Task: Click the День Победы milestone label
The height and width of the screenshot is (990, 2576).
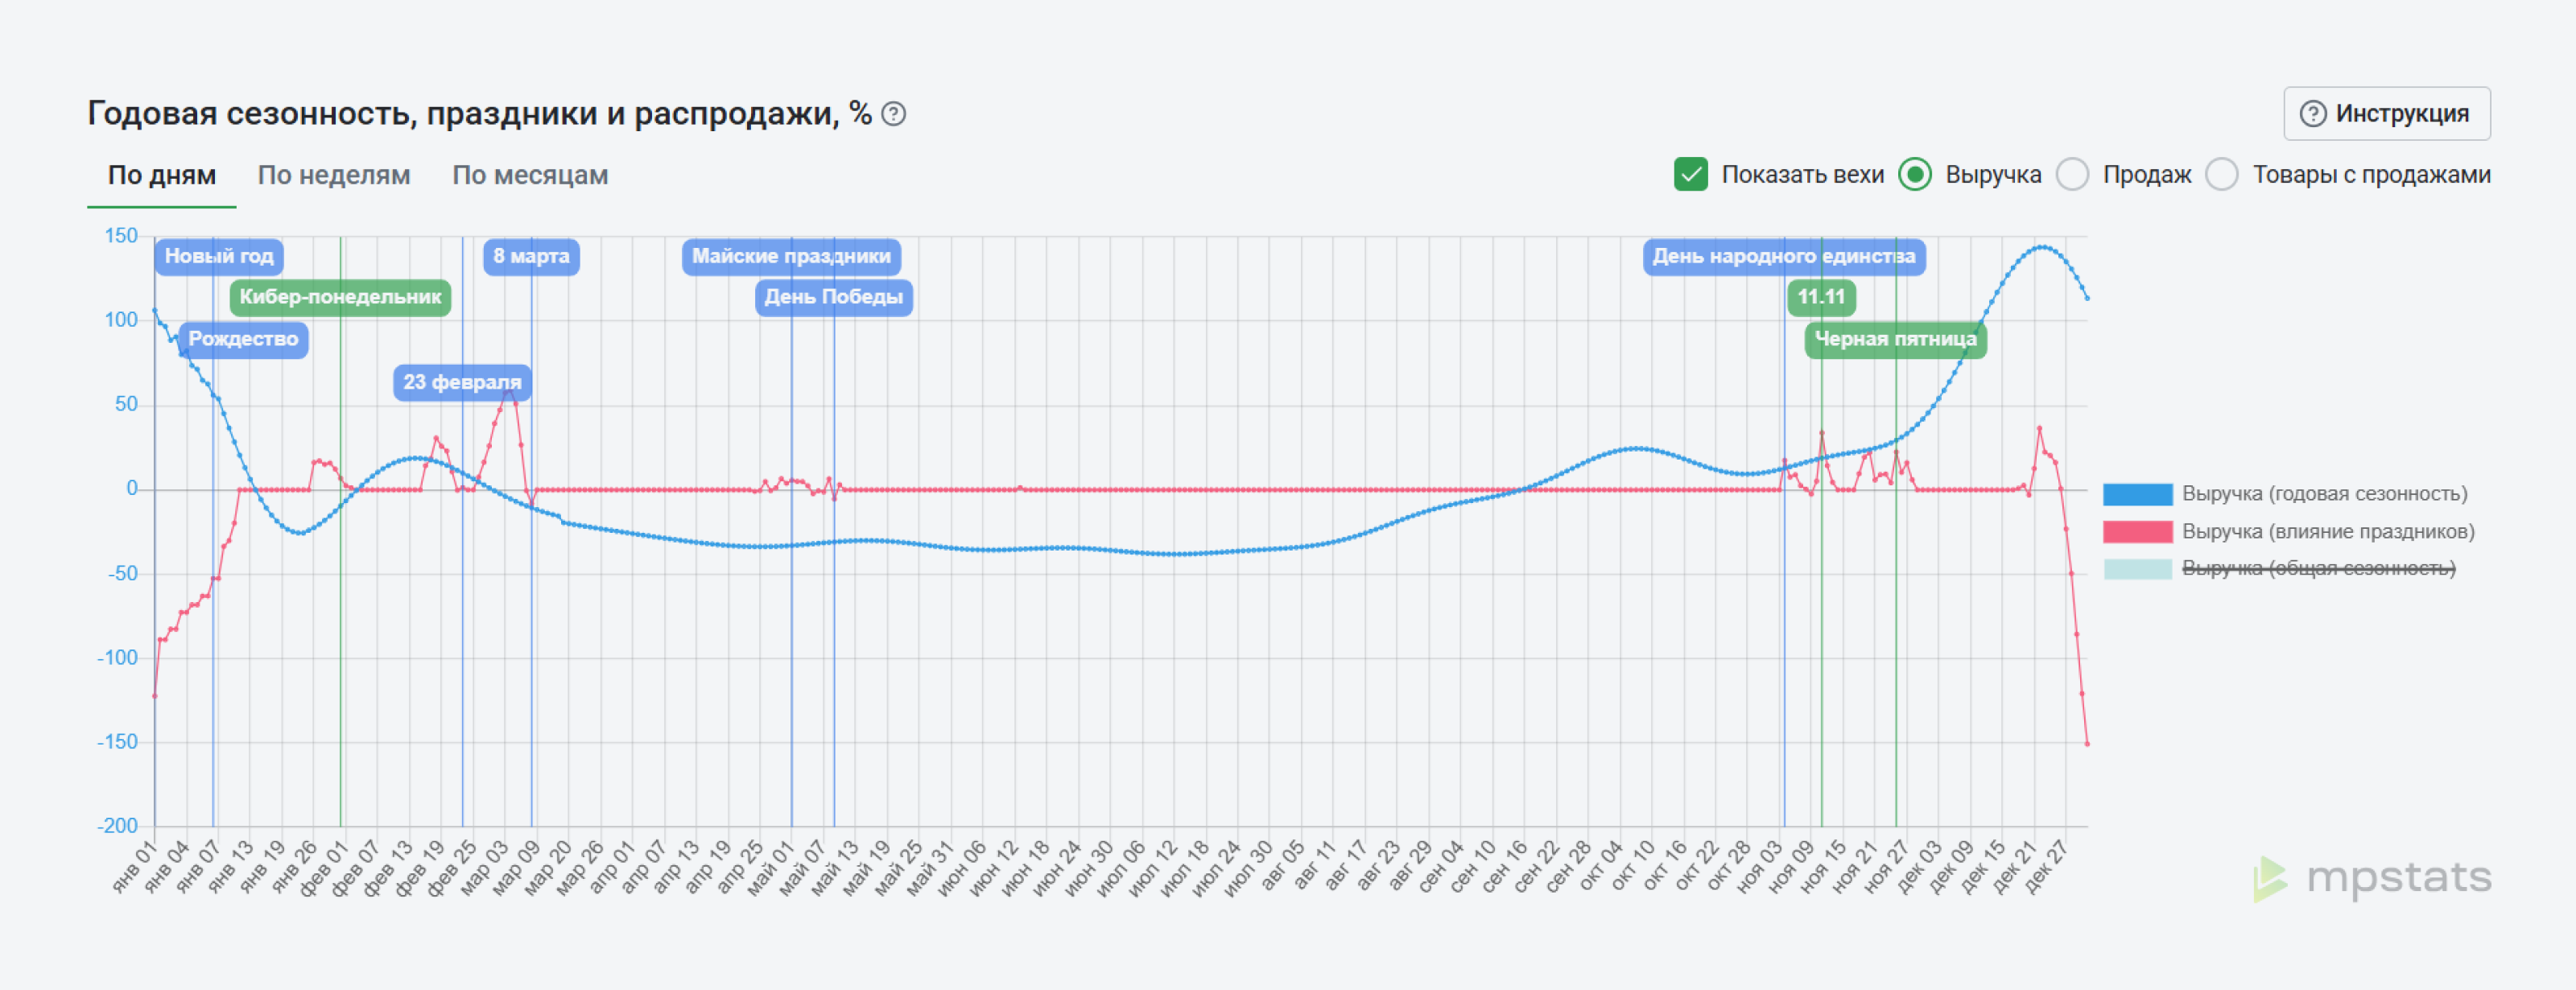Action: 834,297
